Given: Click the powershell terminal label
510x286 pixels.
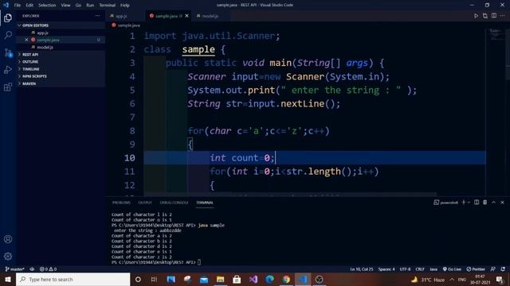Looking at the screenshot, I should (x=446, y=203).
